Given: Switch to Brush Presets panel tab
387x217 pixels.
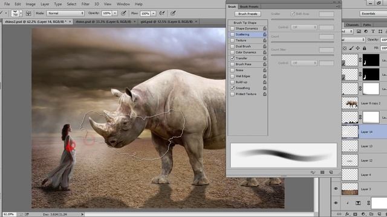Looking at the screenshot, I should click(249, 7).
